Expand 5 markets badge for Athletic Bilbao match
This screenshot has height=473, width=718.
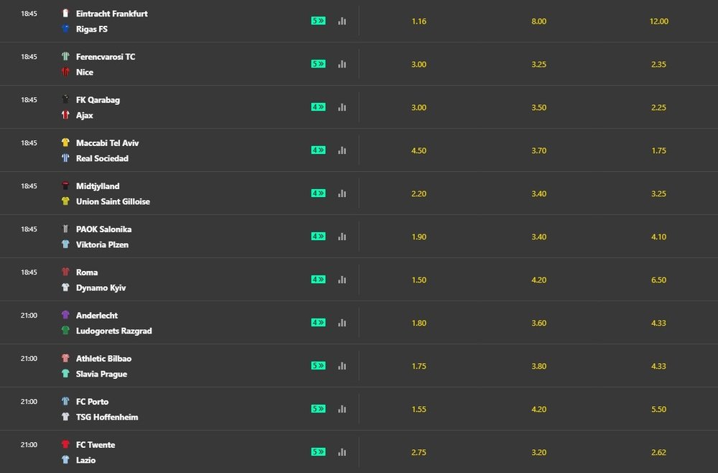(318, 365)
